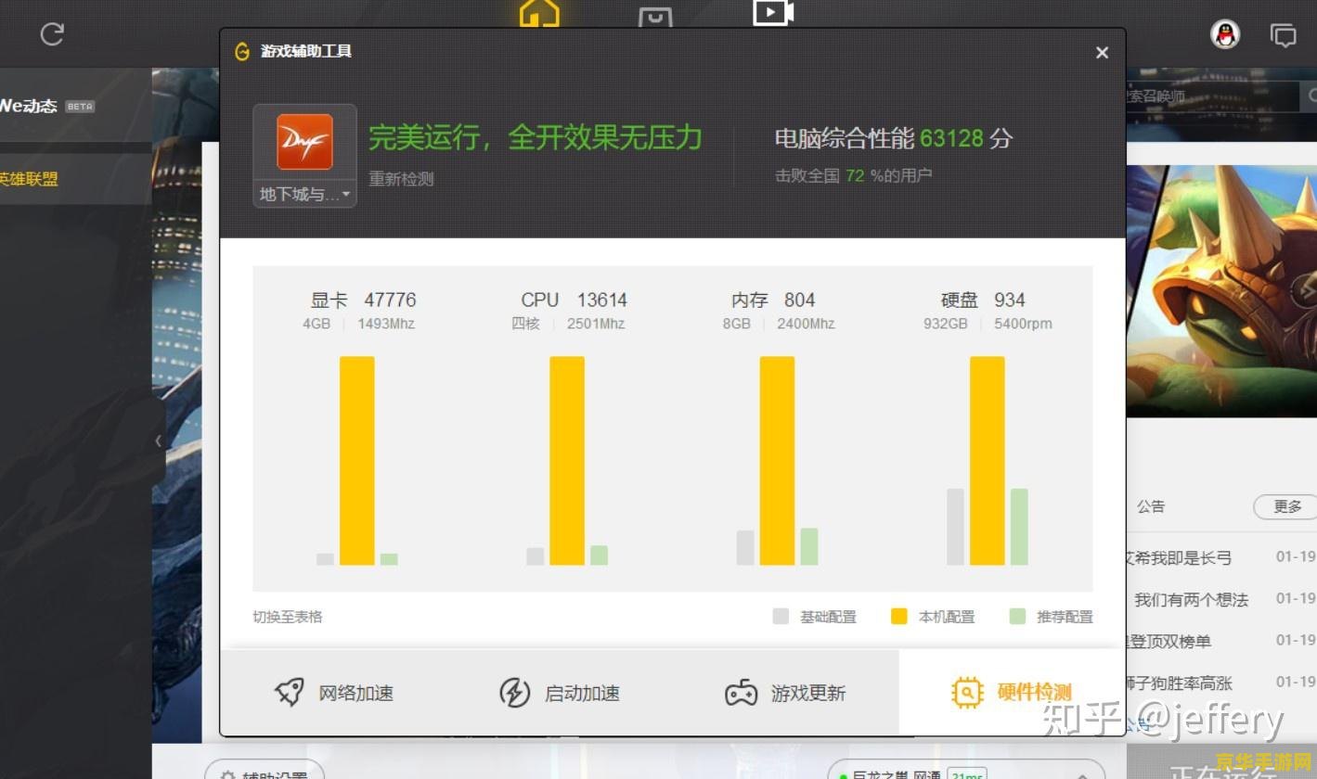The height and width of the screenshot is (779, 1317).
Task: Click the search field with 召唤师 placeholder
Action: (x=1212, y=95)
